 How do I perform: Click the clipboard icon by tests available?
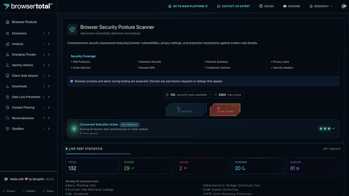pyautogui.click(x=167, y=95)
